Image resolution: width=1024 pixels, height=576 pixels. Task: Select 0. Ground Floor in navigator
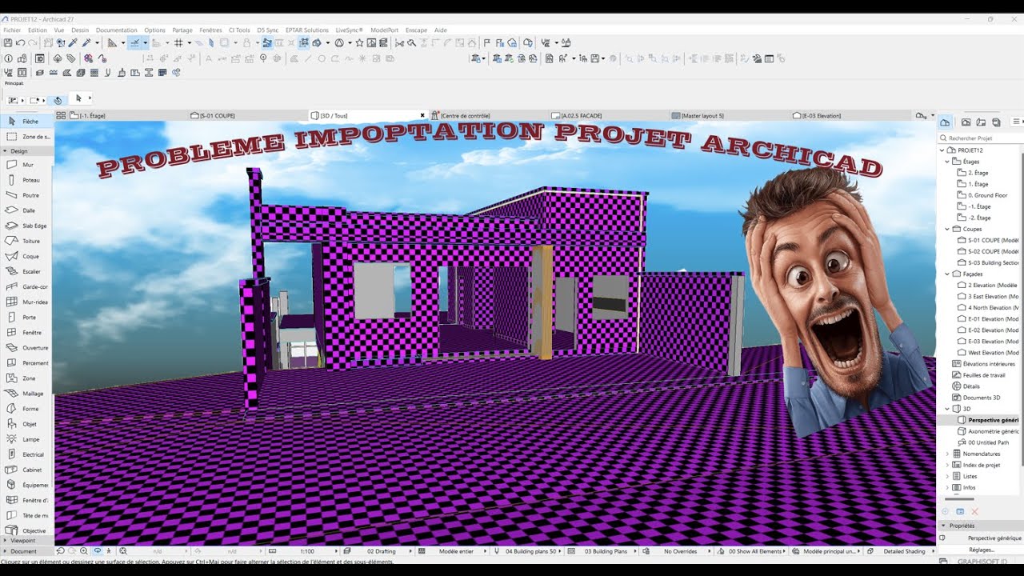click(986, 195)
